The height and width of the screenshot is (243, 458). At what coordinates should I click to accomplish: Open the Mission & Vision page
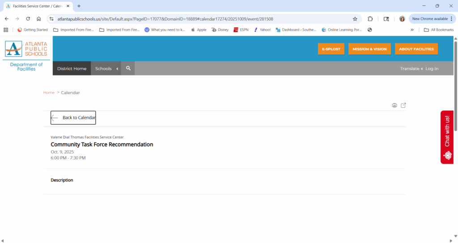[369, 49]
